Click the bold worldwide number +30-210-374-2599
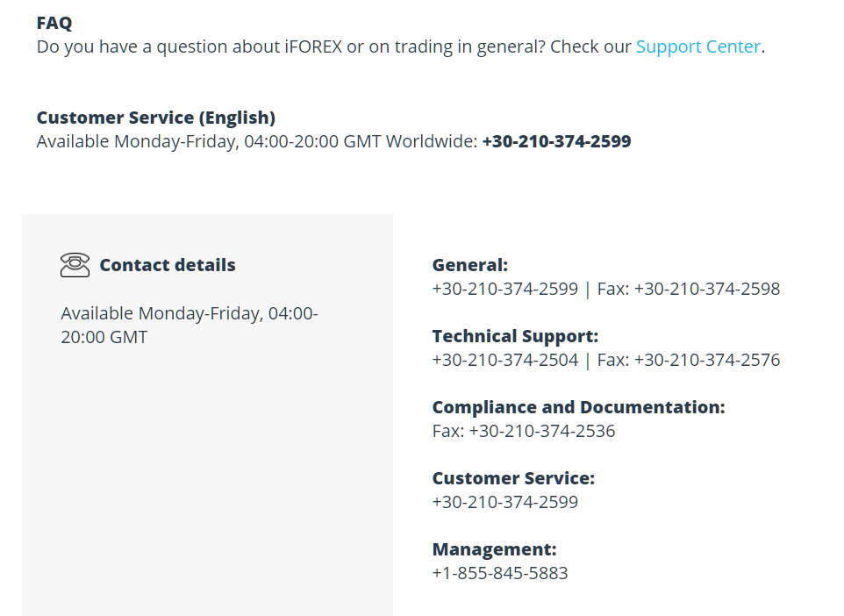Viewport: 844px width, 616px height. coord(556,141)
